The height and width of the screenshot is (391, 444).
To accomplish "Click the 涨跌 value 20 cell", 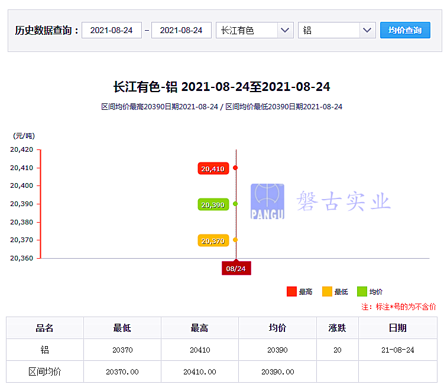I will [x=337, y=350].
